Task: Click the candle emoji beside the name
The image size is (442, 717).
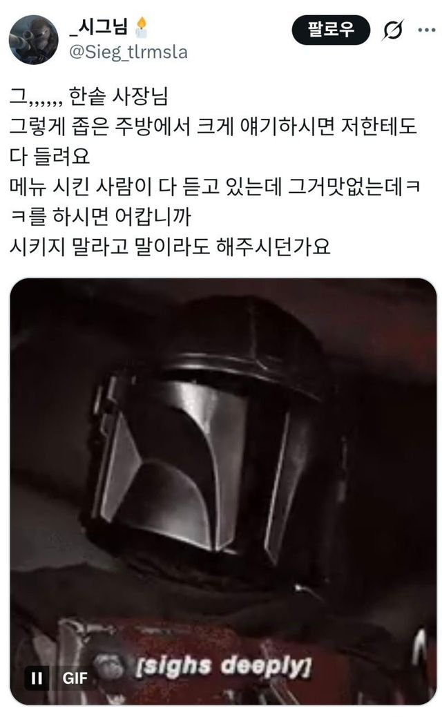Action: tap(142, 28)
